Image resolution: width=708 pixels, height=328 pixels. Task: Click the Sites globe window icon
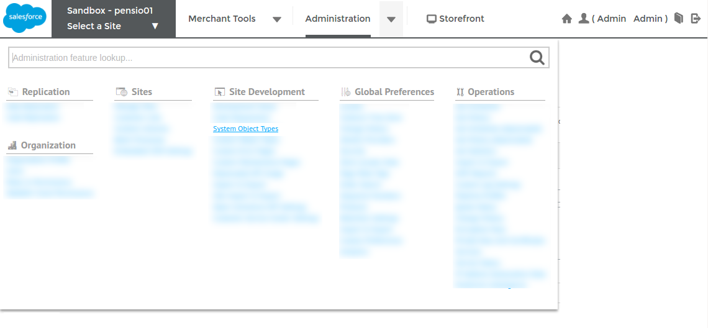[x=122, y=92]
